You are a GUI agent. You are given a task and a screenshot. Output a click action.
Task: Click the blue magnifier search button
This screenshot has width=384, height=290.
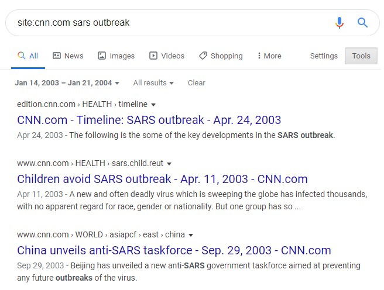[x=363, y=23]
